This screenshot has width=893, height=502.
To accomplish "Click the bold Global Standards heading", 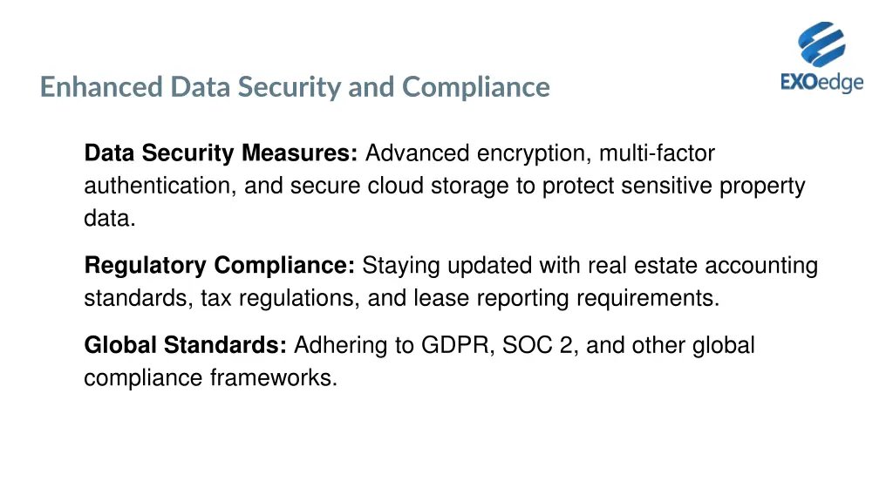I will point(186,346).
